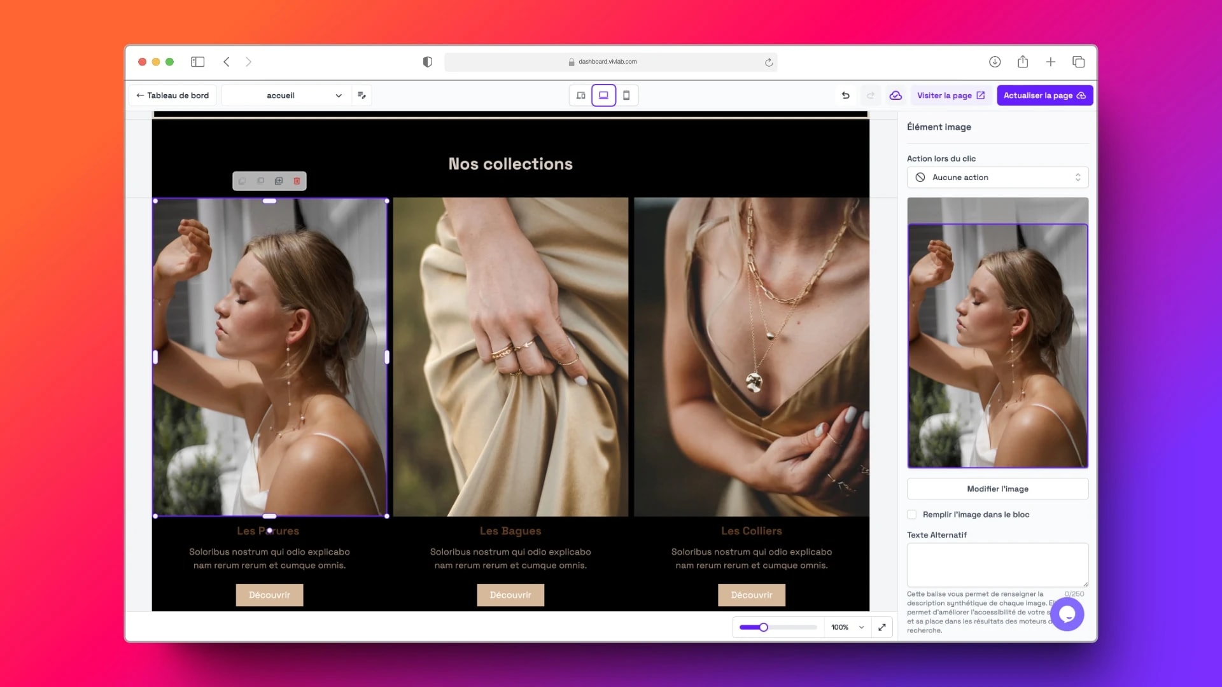Click the top resize handle of selected image

[x=269, y=201]
